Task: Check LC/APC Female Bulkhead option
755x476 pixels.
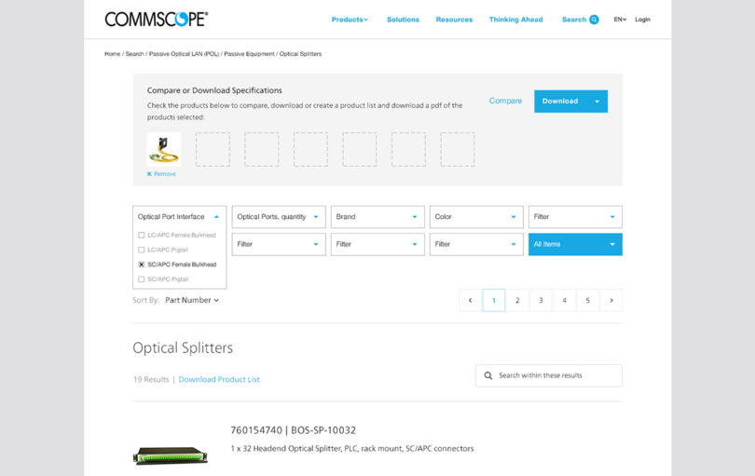Action: (x=141, y=235)
